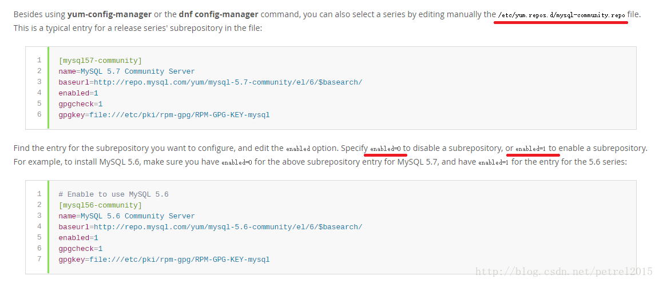Image resolution: width=659 pixels, height=283 pixels.
Task: Click underlined enabled=1 in the paragraph
Action: (x=531, y=149)
